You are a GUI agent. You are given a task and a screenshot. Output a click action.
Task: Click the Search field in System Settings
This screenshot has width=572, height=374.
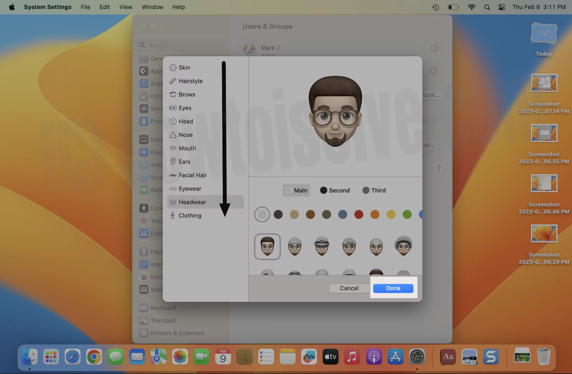[181, 45]
